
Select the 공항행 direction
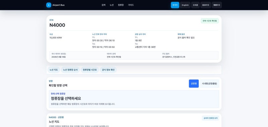[194, 84]
